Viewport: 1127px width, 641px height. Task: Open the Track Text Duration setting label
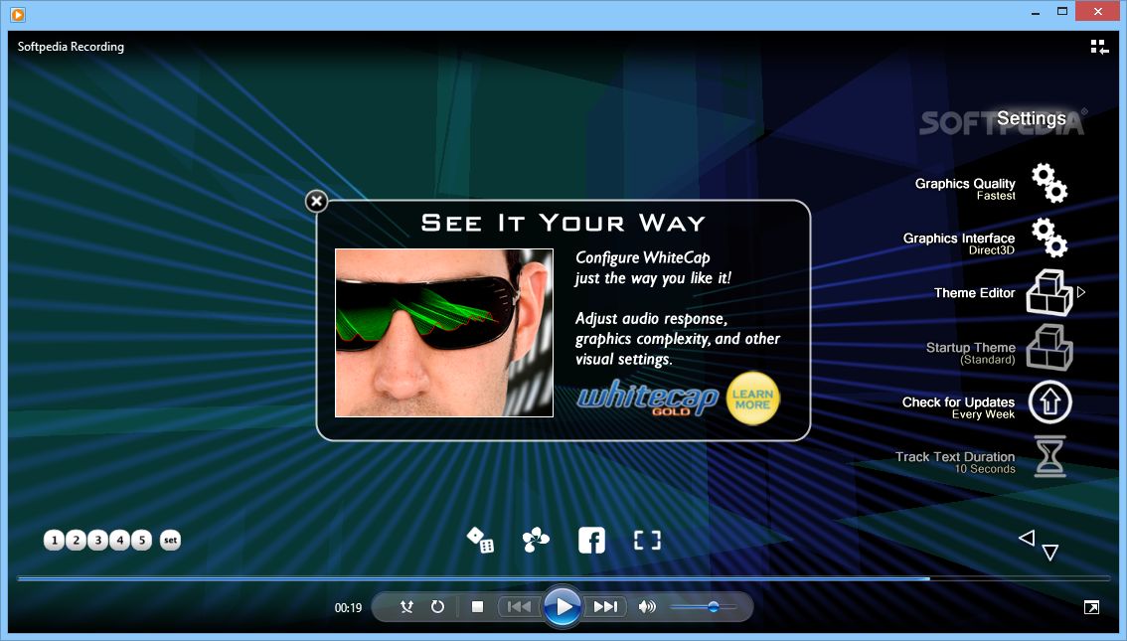[955, 456]
